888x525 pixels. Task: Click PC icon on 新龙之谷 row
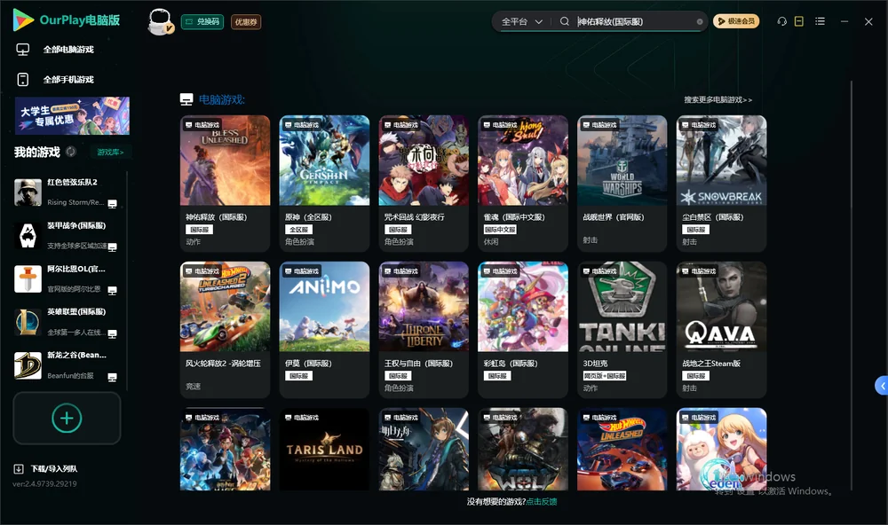112,378
